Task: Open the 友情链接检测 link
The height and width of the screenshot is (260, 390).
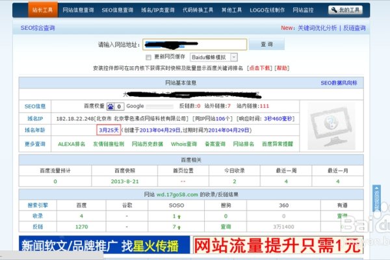Action: click(109, 144)
